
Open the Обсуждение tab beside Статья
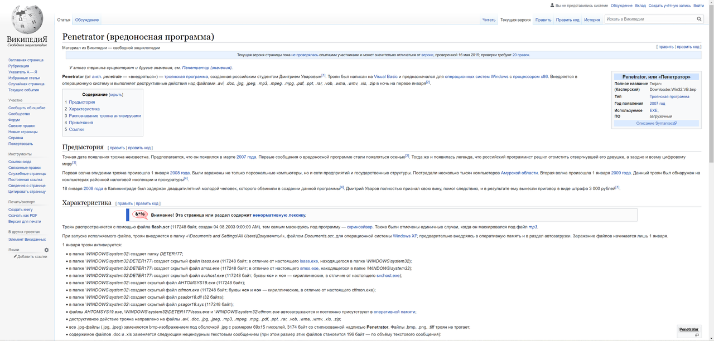pos(87,20)
